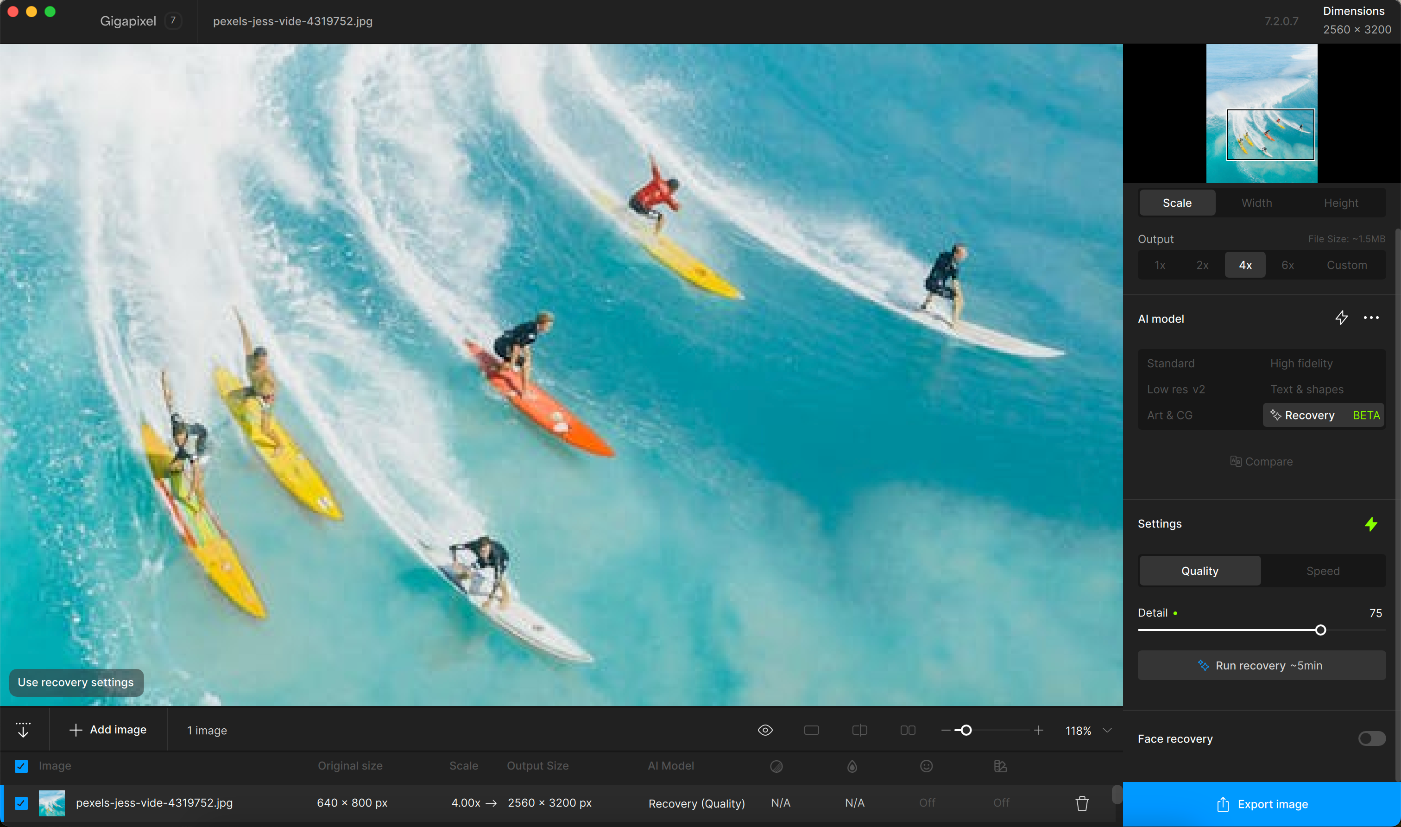Choose the Standard AI model
1401x827 pixels.
[x=1170, y=363]
